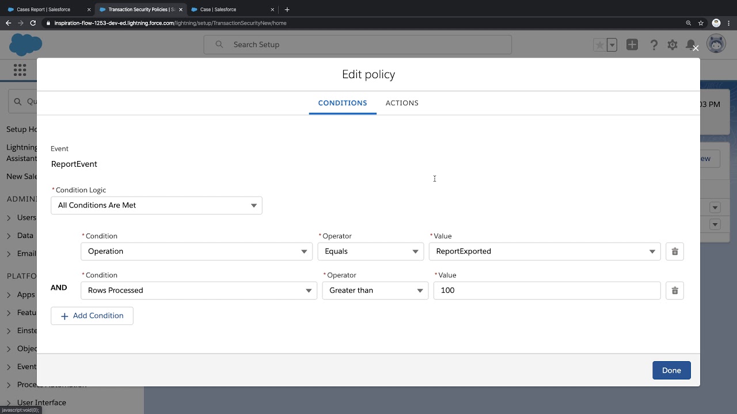Switch to the Case | Salesforce browser tab
Image resolution: width=737 pixels, height=414 pixels.
pos(218,9)
